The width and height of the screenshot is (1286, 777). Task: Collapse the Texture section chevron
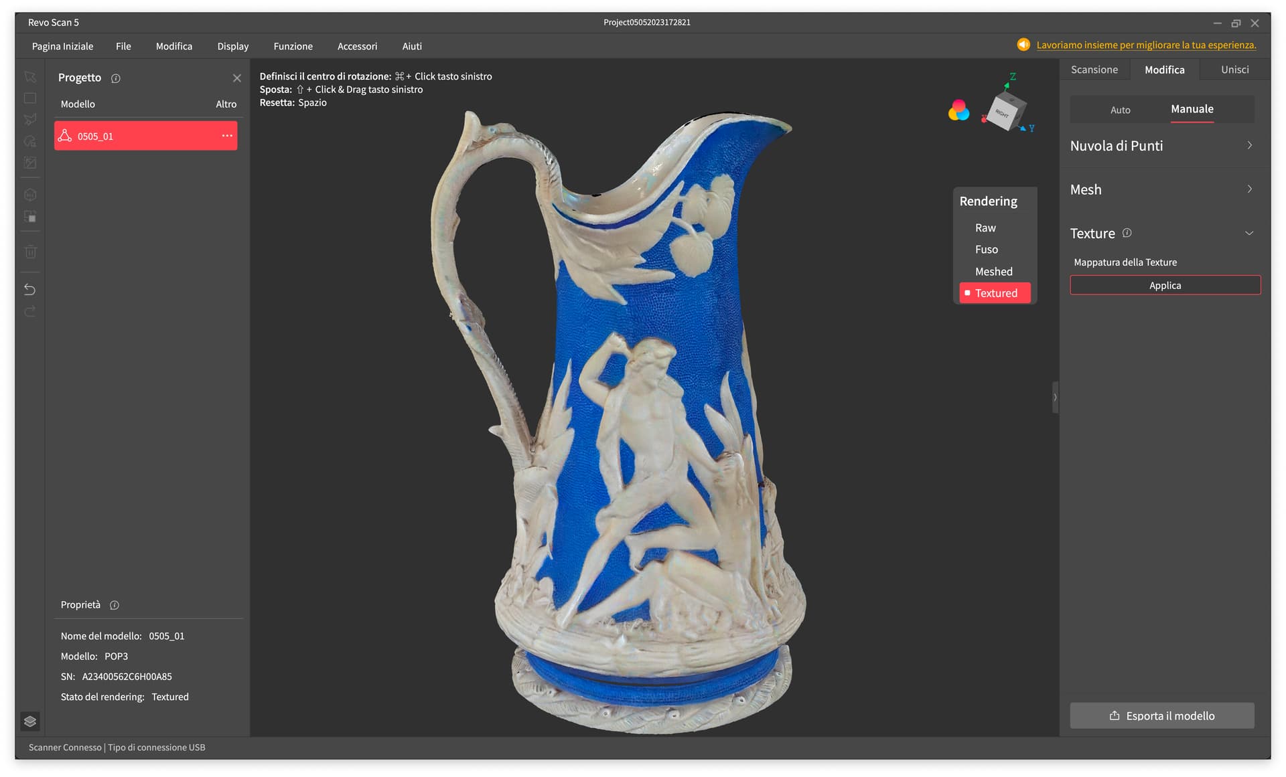tap(1249, 233)
